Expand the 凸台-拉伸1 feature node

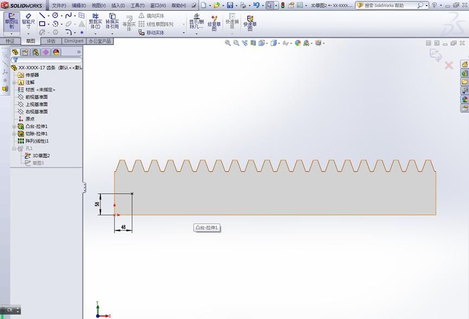click(x=14, y=126)
